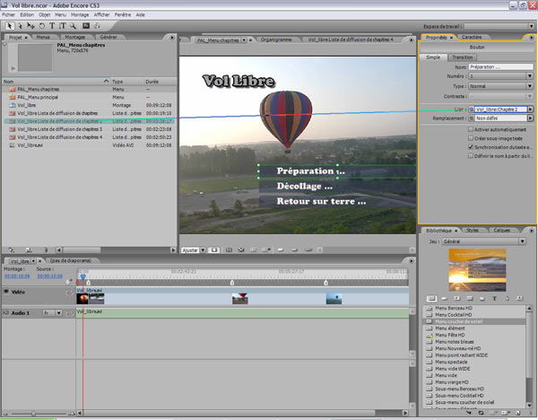
Task: Switch to the Transition tab
Action: [x=464, y=56]
